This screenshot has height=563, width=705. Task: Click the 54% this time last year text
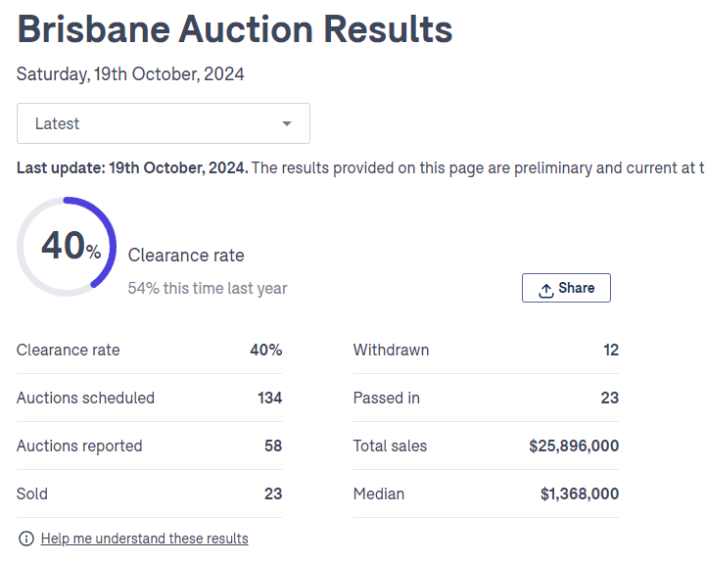tap(208, 289)
